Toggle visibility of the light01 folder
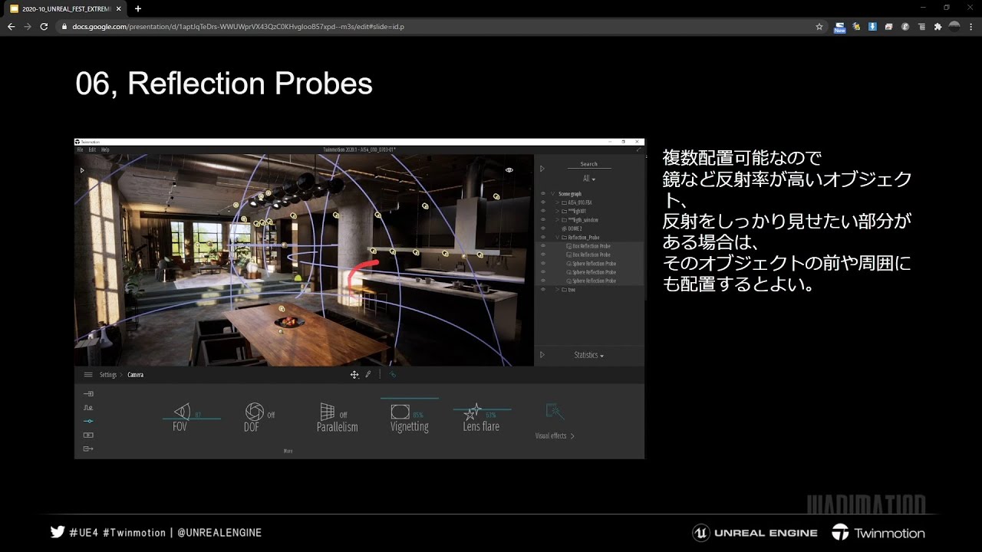 tap(542, 211)
